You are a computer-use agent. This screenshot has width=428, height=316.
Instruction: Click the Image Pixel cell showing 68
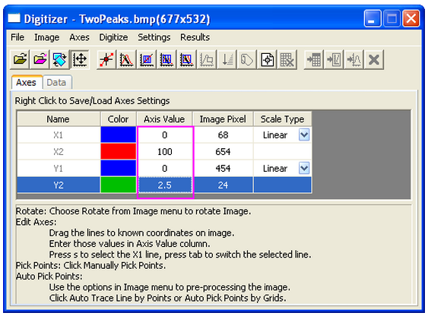[223, 134]
